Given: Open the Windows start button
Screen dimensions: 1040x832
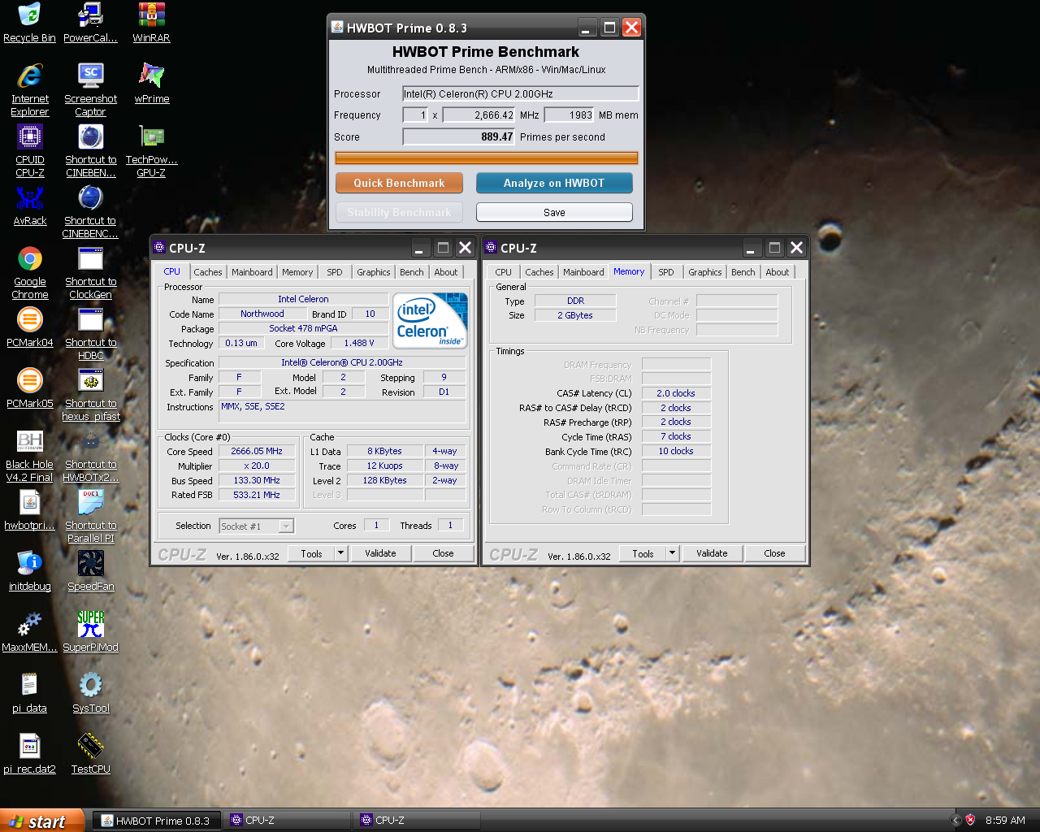Looking at the screenshot, I should [x=42, y=821].
